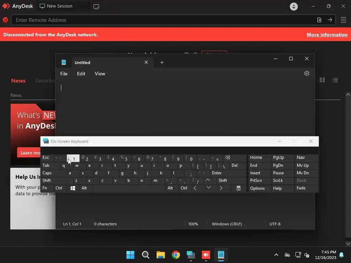The height and width of the screenshot is (263, 351).
Task: Open File Explorer from taskbar
Action: click(160, 255)
